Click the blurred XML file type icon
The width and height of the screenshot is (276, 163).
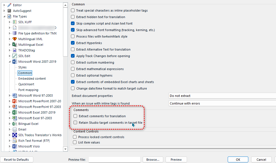[x=15, y=28]
